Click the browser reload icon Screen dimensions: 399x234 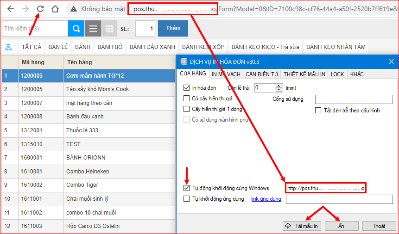coord(40,9)
